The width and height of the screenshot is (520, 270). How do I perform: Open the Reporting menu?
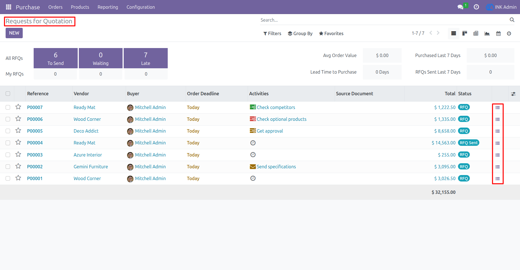[108, 7]
